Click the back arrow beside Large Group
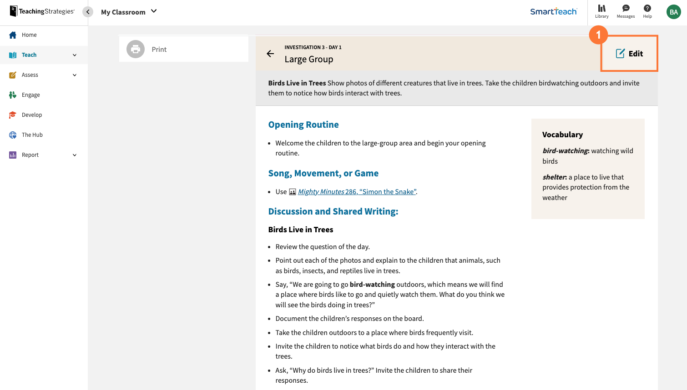The height and width of the screenshot is (390, 687). coord(270,54)
